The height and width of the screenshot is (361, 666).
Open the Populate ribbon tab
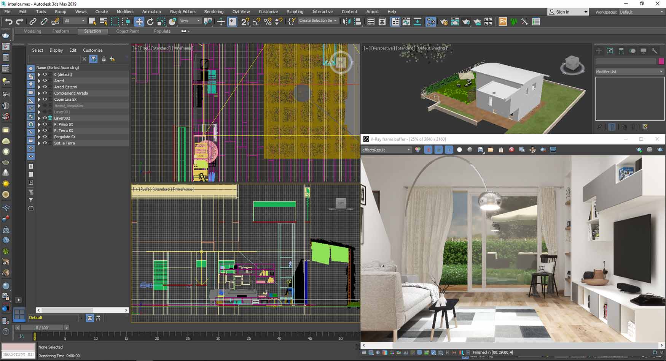162,31
